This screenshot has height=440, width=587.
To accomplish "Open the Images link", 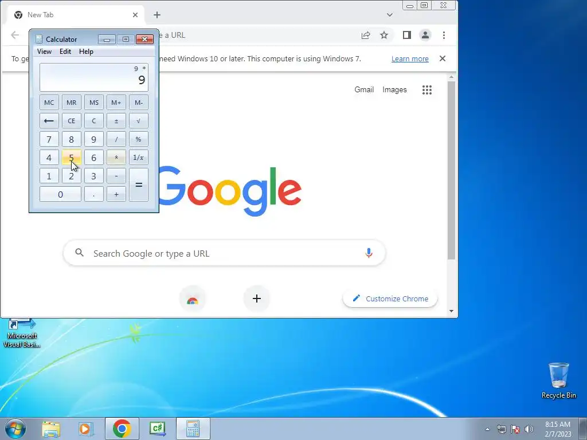I will tap(394, 89).
